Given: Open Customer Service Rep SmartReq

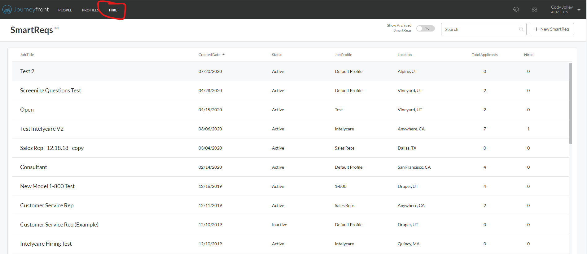Looking at the screenshot, I should click(x=47, y=205).
